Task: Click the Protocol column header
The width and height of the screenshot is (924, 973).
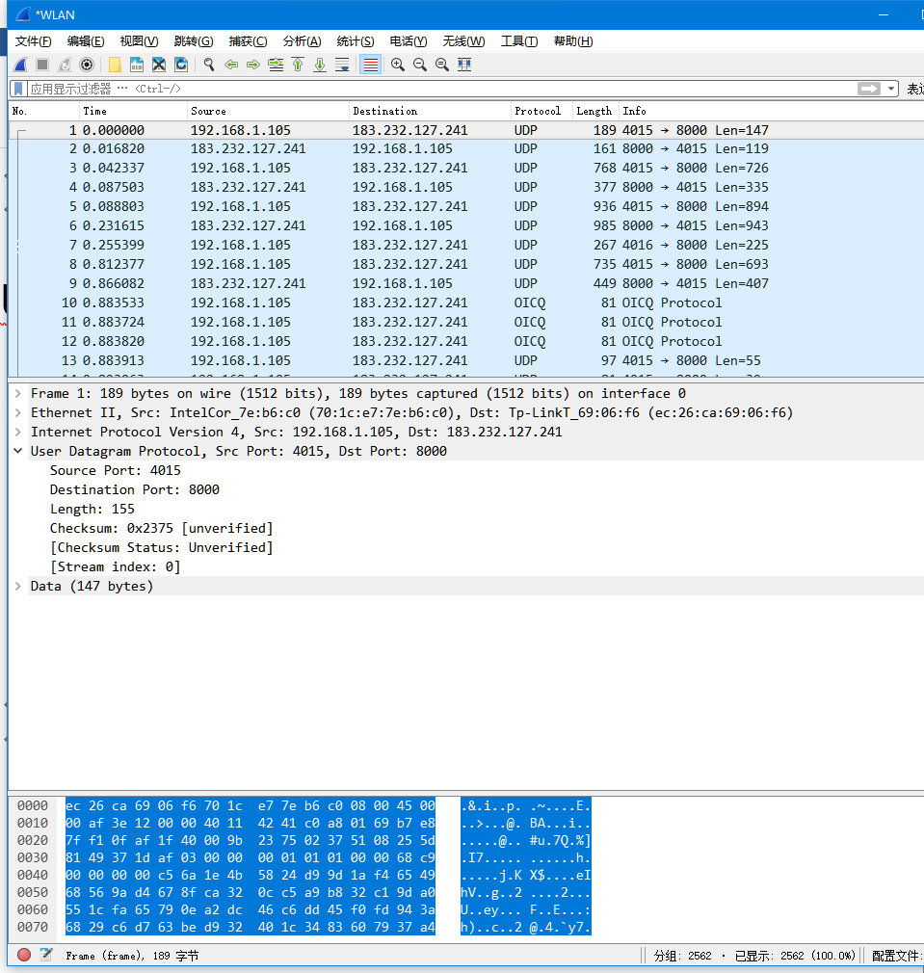Action: click(538, 111)
